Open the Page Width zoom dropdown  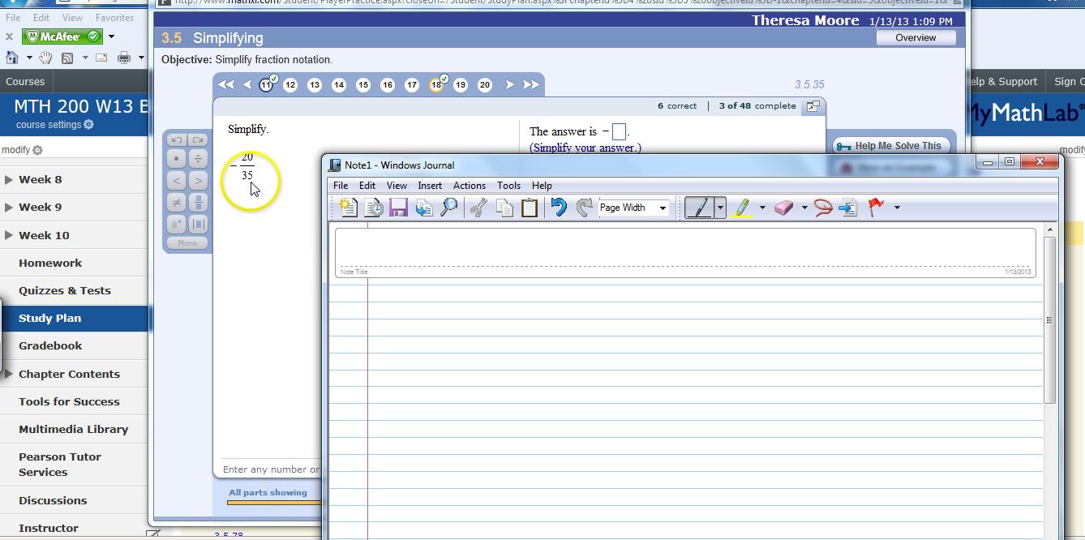tap(662, 208)
